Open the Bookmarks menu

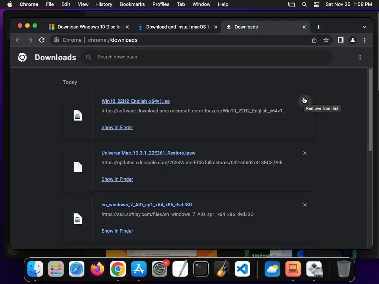point(132,4)
